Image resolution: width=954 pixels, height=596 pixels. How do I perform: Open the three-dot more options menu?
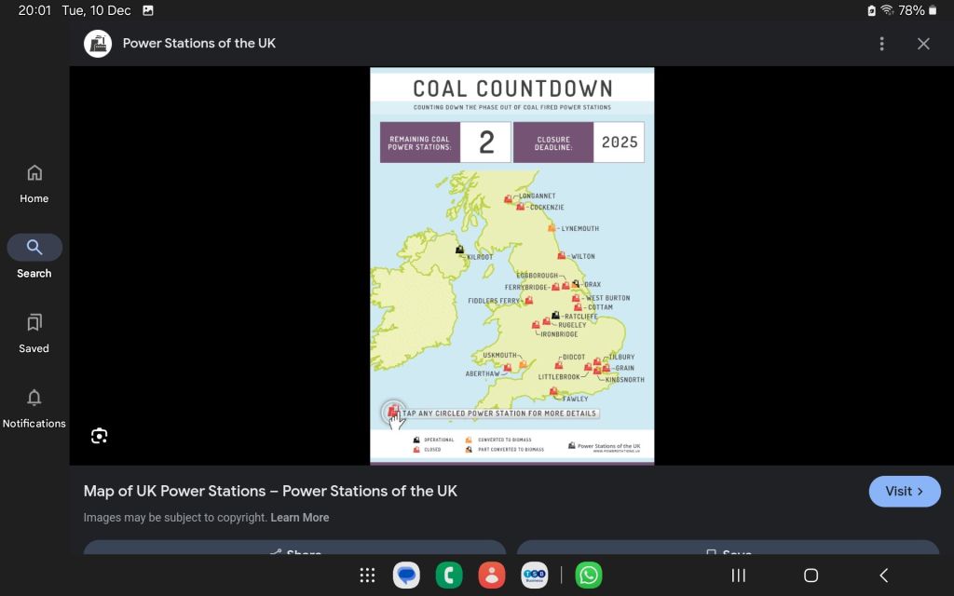tap(881, 44)
